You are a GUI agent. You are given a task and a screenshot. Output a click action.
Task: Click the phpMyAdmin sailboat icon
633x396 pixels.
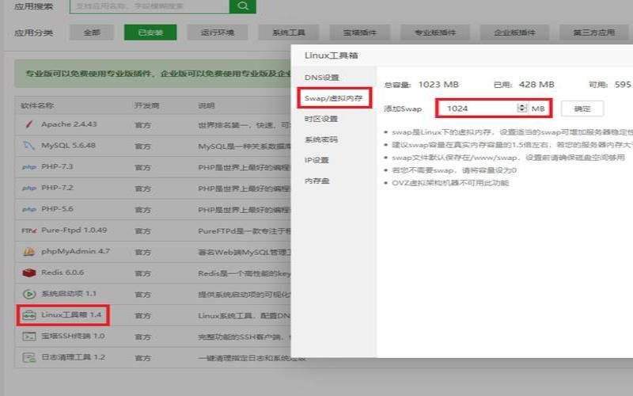pos(28,251)
